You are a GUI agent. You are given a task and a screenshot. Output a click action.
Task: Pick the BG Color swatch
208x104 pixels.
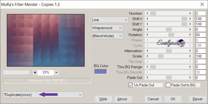101,72
